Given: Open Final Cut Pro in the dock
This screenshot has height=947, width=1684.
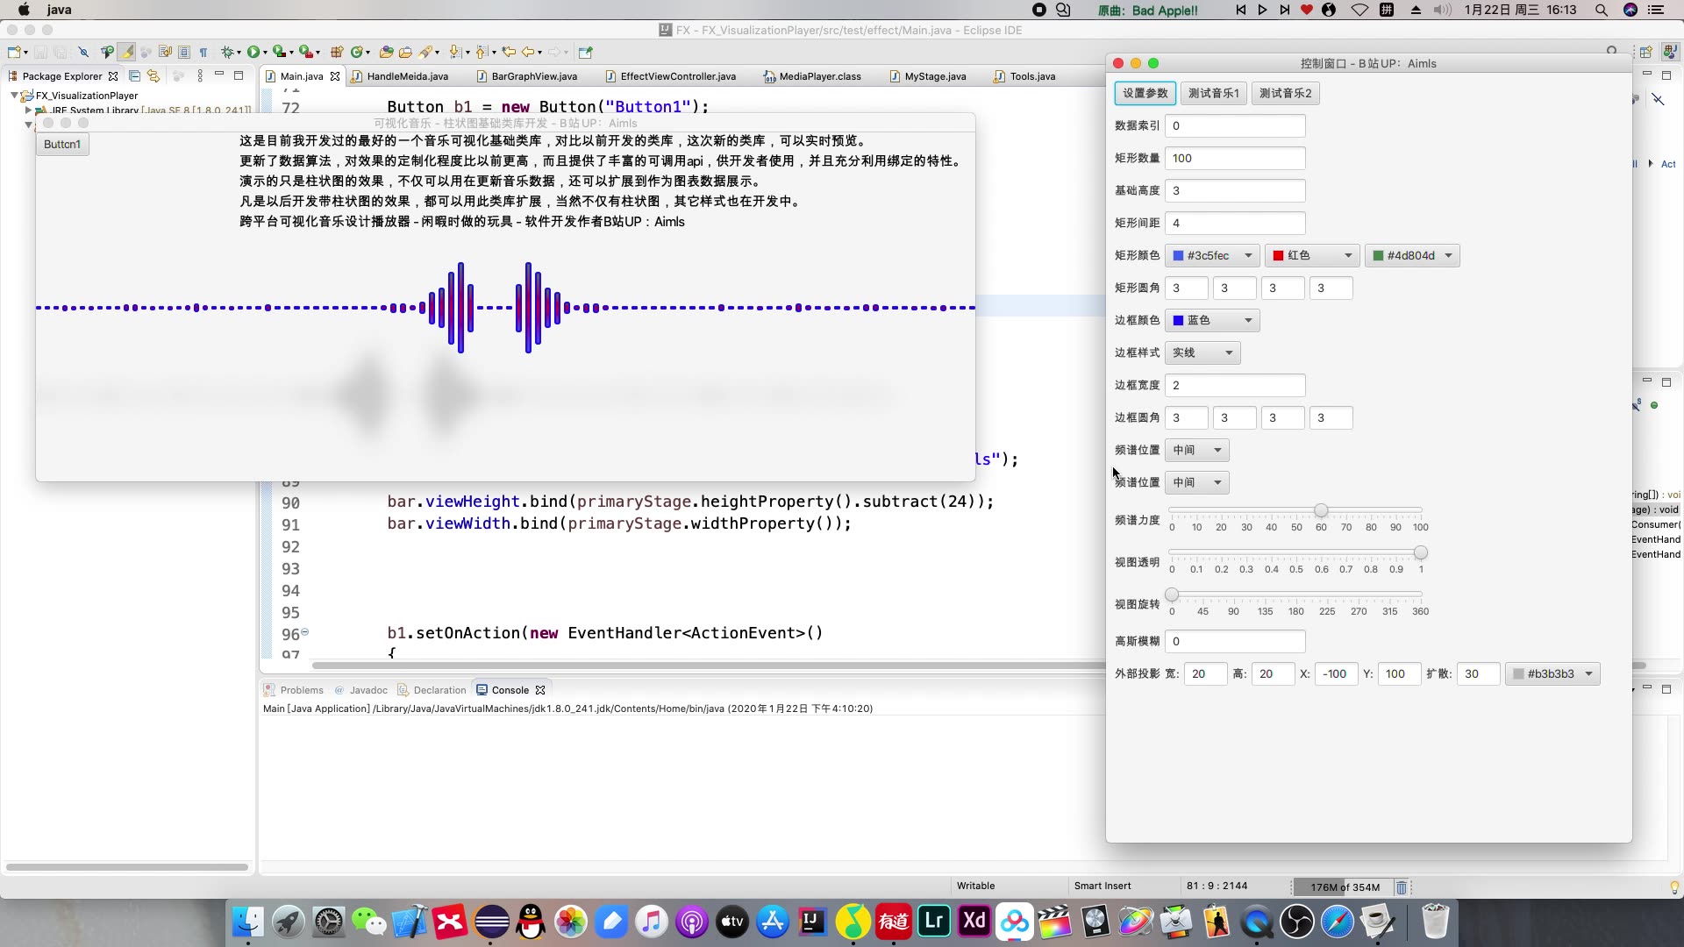Looking at the screenshot, I should click(x=1055, y=922).
